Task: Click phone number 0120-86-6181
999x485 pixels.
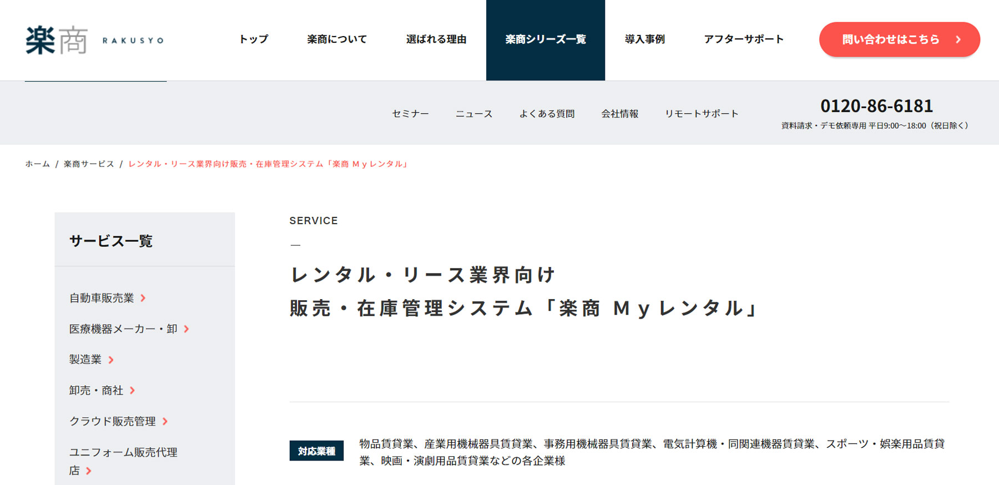Action: (x=876, y=105)
